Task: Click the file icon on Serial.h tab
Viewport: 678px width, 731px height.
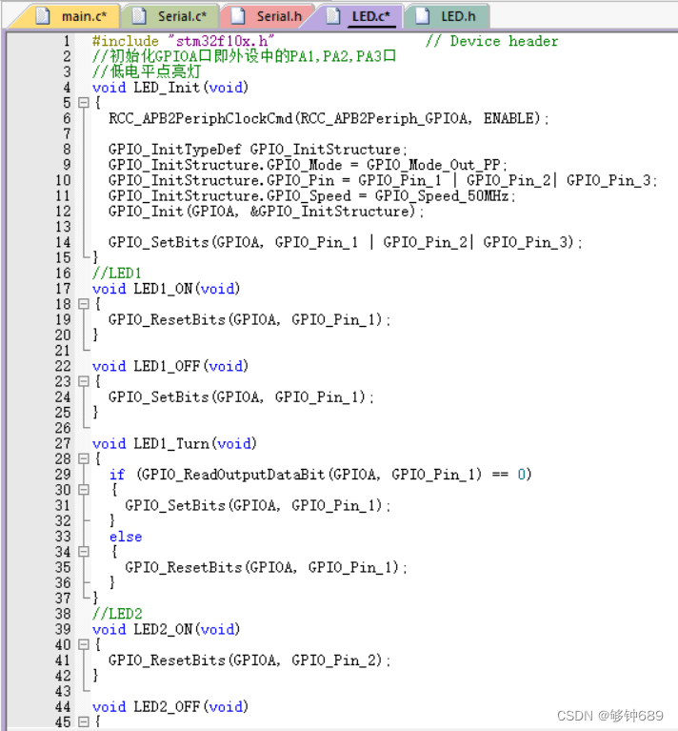Action: (238, 16)
